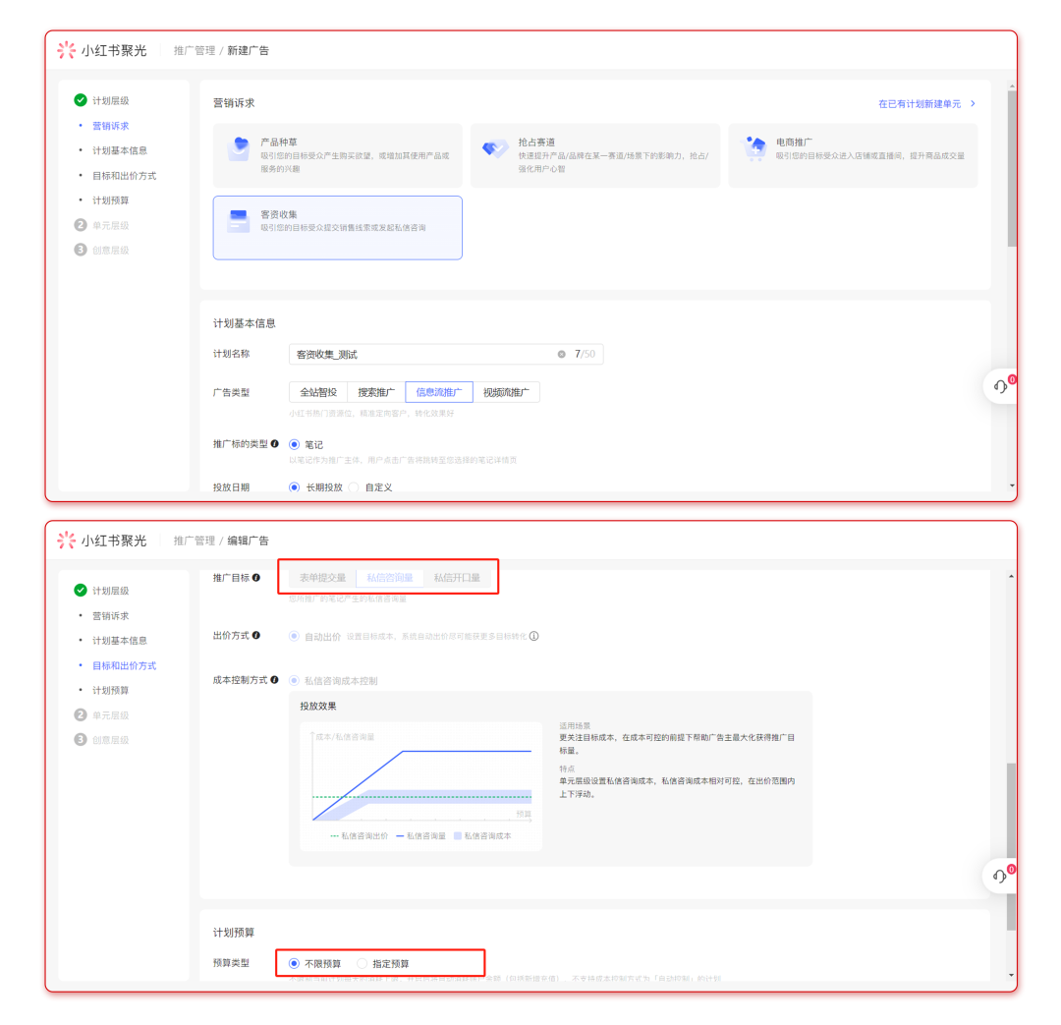Image resolution: width=1061 pixels, height=1025 pixels.
Task: Click the info icon beside 成本控制方式
Action: [x=275, y=680]
